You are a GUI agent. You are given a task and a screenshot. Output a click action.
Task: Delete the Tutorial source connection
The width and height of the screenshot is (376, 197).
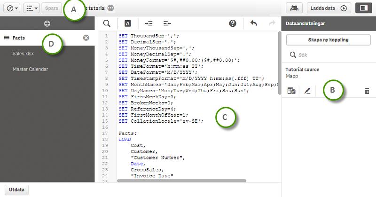[x=367, y=91]
